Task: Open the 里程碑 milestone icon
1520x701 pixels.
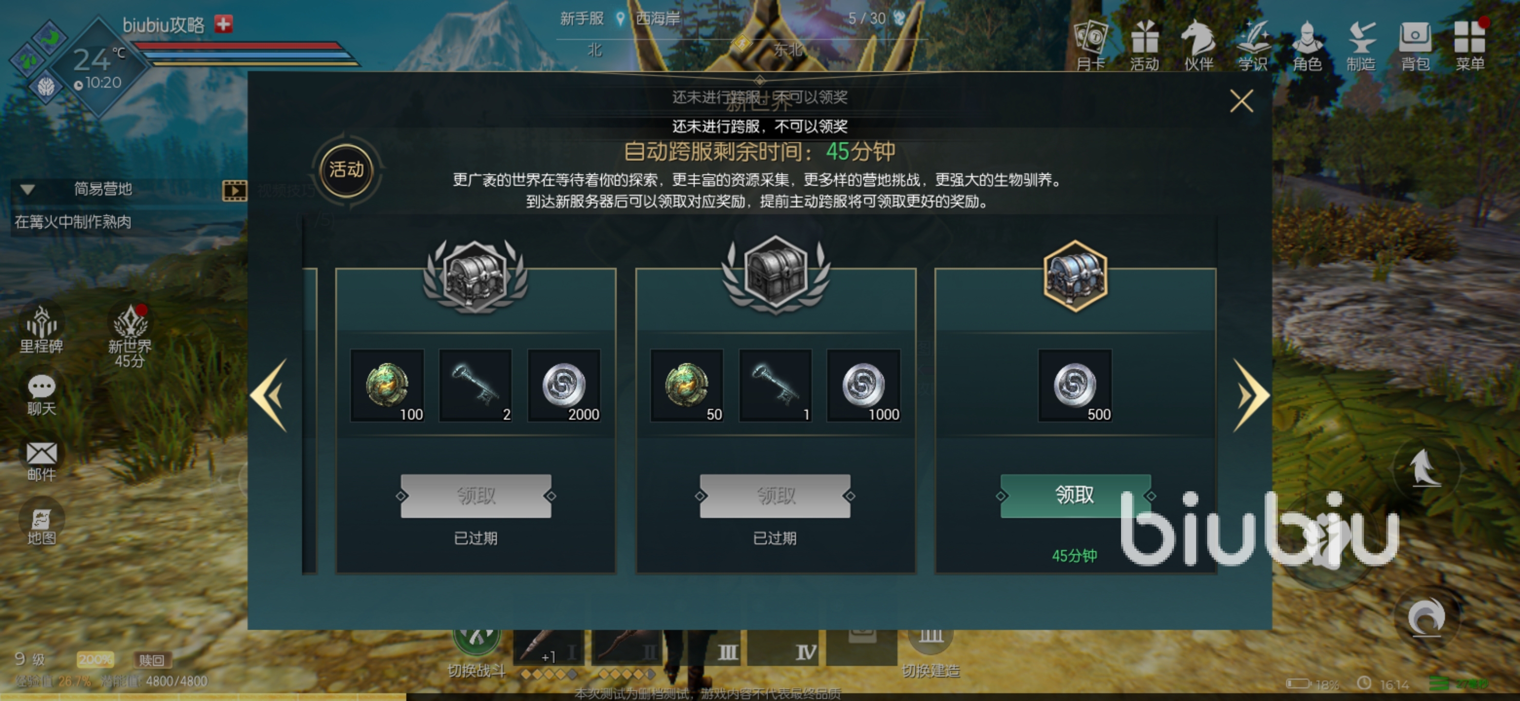Action: coord(41,330)
